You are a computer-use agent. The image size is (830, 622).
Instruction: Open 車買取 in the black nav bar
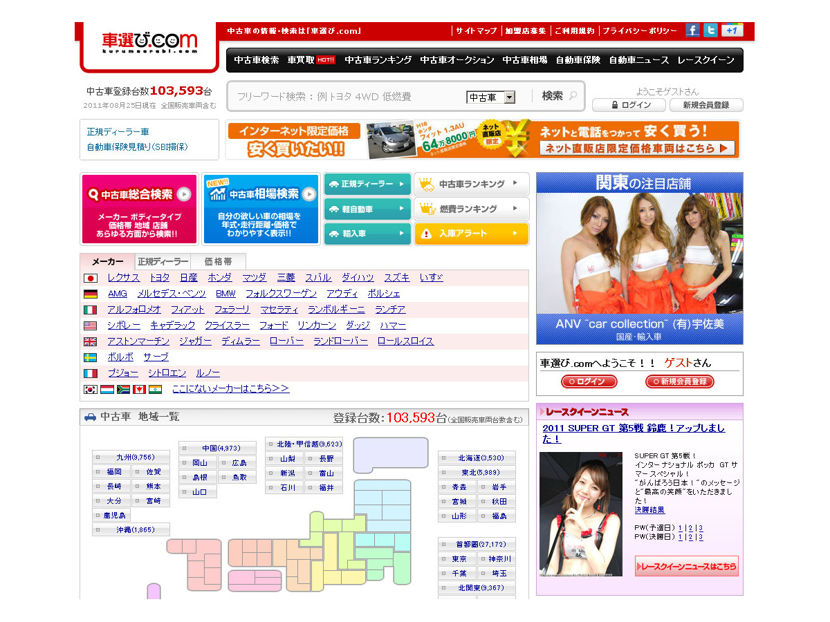[x=311, y=60]
